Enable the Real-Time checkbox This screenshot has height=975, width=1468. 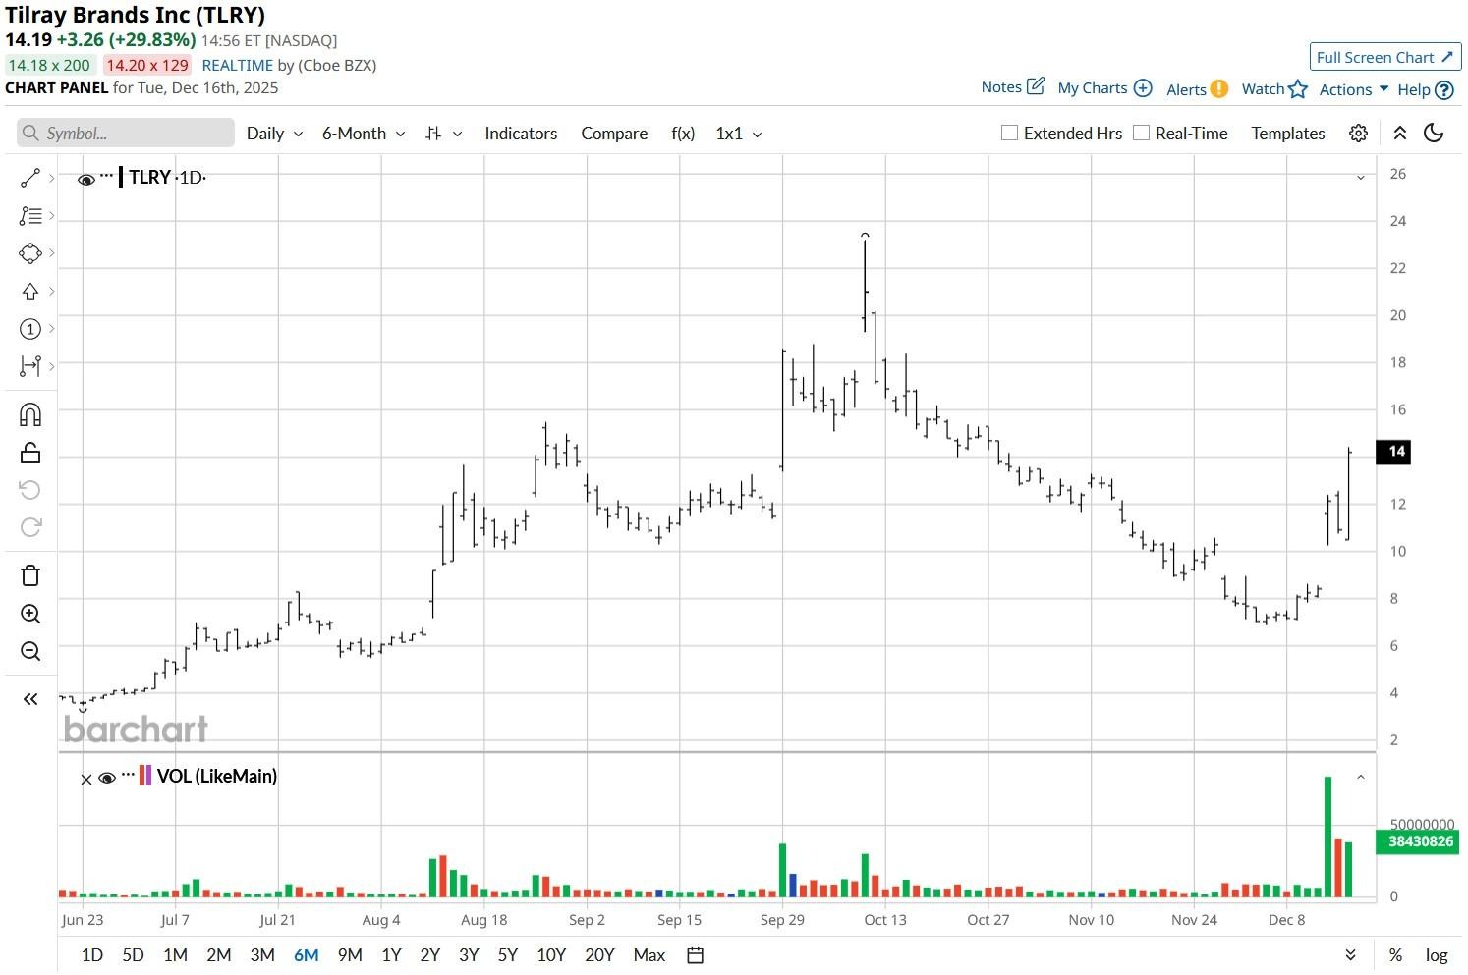1141,133
